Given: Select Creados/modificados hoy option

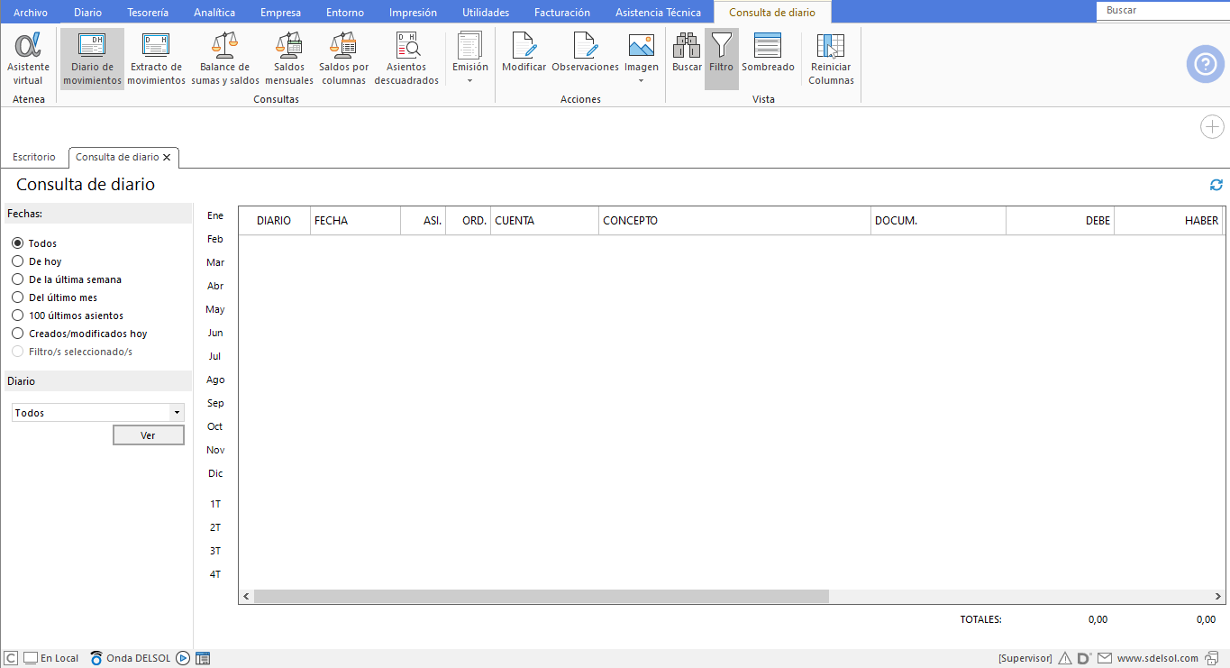Looking at the screenshot, I should 17,334.
